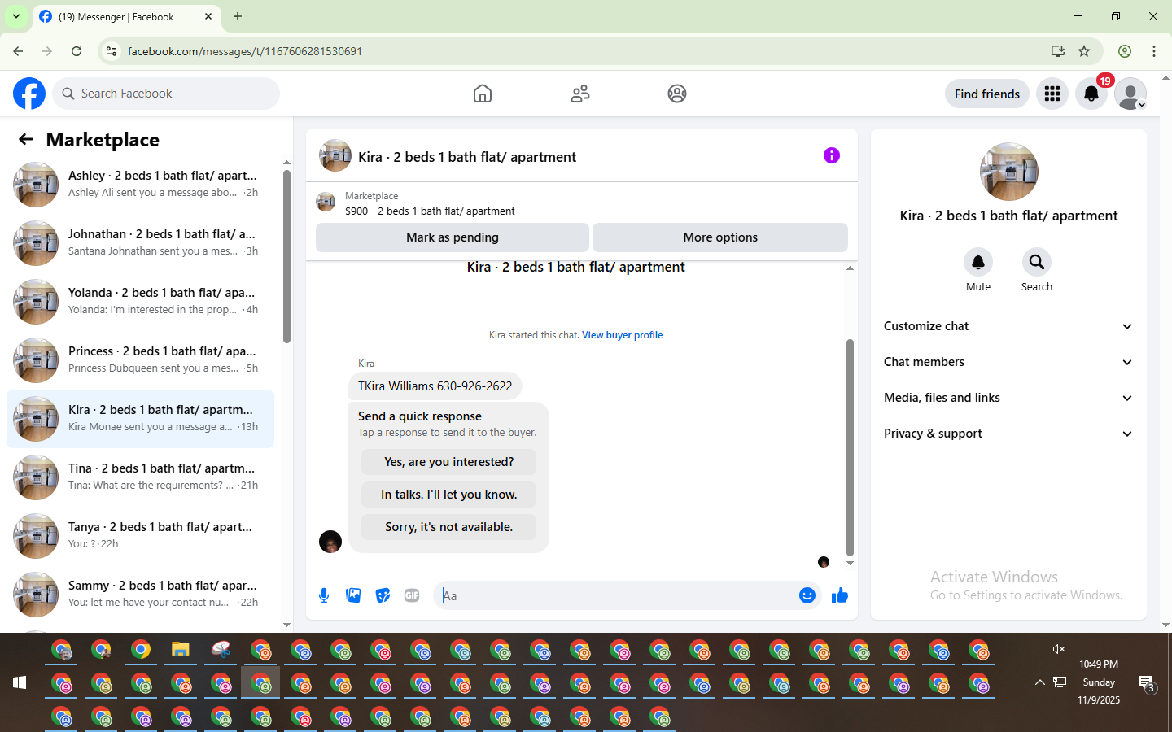Click the conversation list scrollbar

pyautogui.click(x=286, y=256)
